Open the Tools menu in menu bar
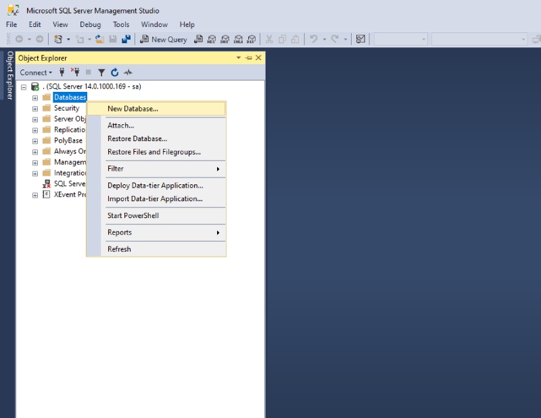The image size is (541, 418). tap(121, 24)
